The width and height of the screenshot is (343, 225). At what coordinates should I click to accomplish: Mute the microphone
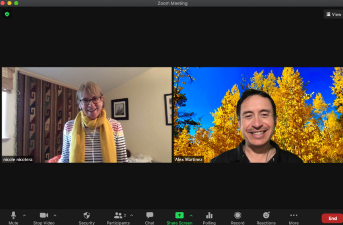(x=13, y=218)
